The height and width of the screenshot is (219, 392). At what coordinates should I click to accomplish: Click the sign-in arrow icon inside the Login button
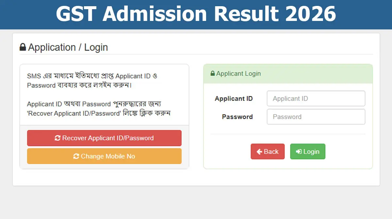300,151
